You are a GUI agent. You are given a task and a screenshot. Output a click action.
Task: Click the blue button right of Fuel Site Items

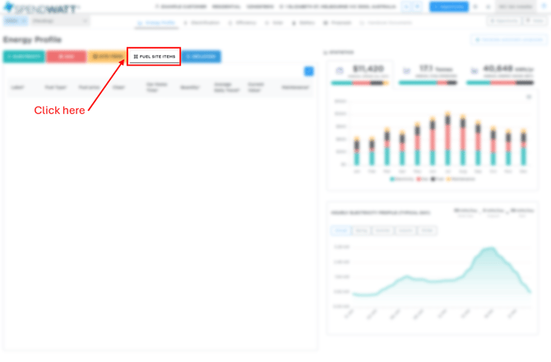coord(201,57)
